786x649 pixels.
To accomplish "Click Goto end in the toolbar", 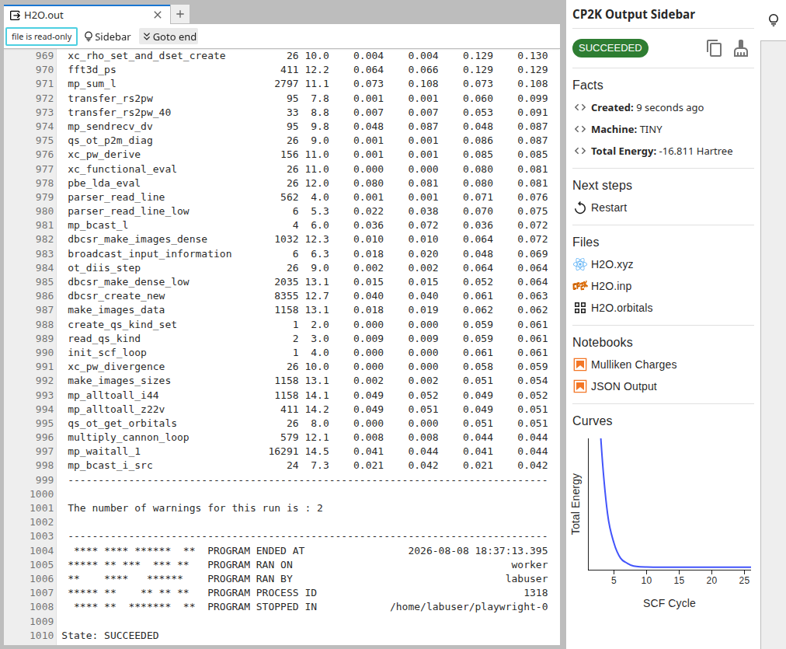I will [169, 37].
